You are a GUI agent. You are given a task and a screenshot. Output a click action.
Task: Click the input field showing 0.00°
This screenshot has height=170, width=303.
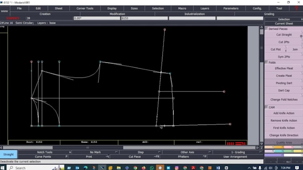pos(97,18)
